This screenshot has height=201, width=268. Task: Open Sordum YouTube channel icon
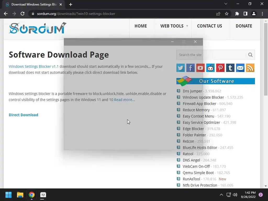click(200, 68)
